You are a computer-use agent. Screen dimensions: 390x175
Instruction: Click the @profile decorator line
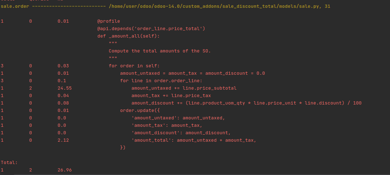point(109,21)
